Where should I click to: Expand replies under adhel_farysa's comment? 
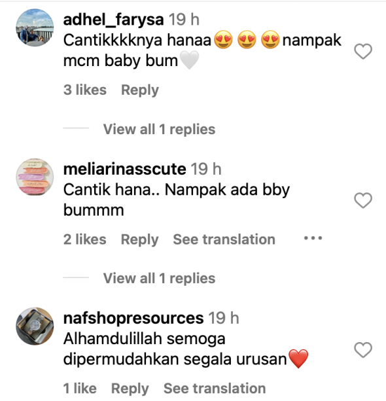(x=159, y=129)
